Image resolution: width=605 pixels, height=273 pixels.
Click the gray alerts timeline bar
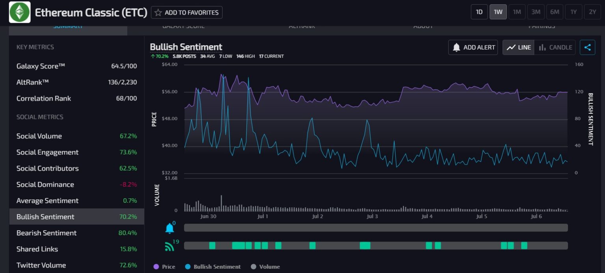[376, 228]
